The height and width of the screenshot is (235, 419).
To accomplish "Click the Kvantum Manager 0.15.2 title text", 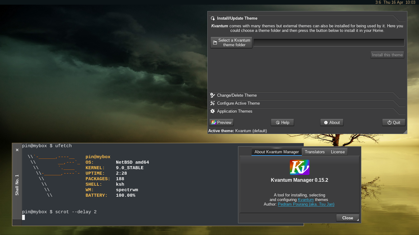I will pos(300,180).
